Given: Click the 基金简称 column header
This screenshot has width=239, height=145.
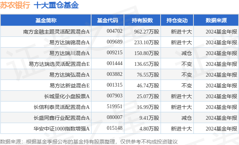Looking at the screenshot, I should [x=46, y=20].
